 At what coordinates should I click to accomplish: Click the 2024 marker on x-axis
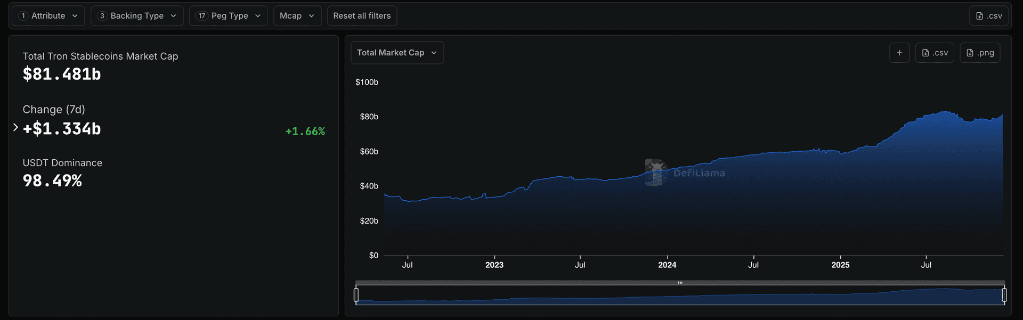click(x=667, y=265)
